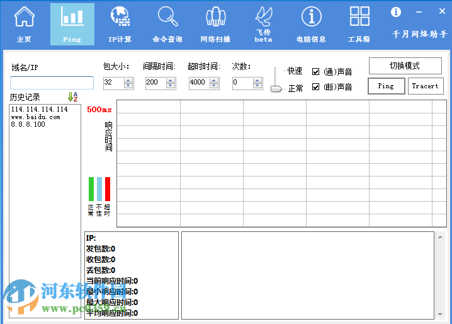This screenshot has width=452, height=324.
Task: Decrease 包大小 value with down arrow
Action: coord(128,86)
